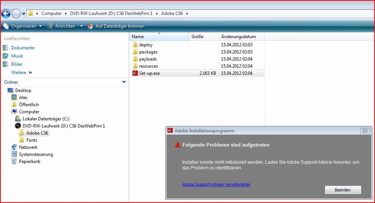Click the Adobe icon in dialog title bar

pyautogui.click(x=170, y=130)
